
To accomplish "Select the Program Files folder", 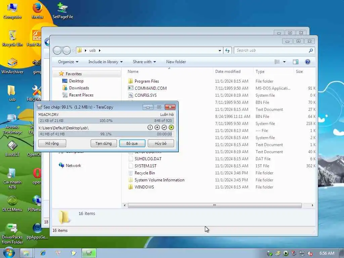I will tap(146, 81).
